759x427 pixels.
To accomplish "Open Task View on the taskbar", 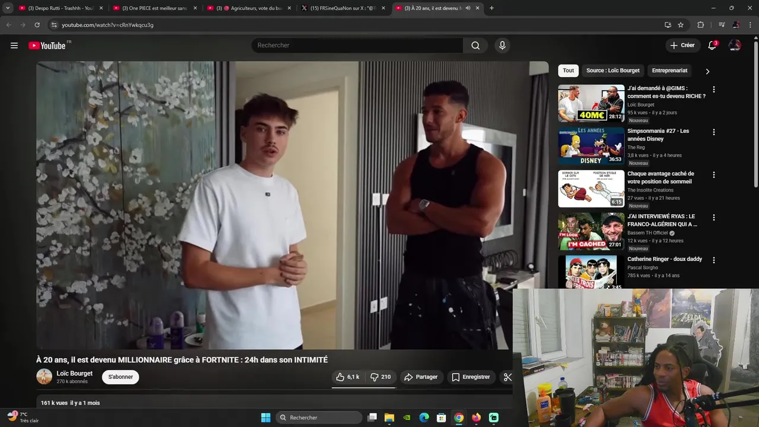I will [372, 418].
